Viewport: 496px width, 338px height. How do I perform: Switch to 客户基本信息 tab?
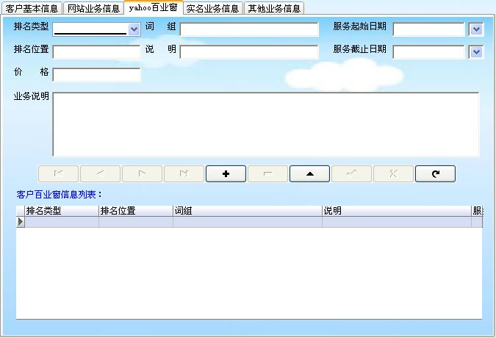[32, 8]
